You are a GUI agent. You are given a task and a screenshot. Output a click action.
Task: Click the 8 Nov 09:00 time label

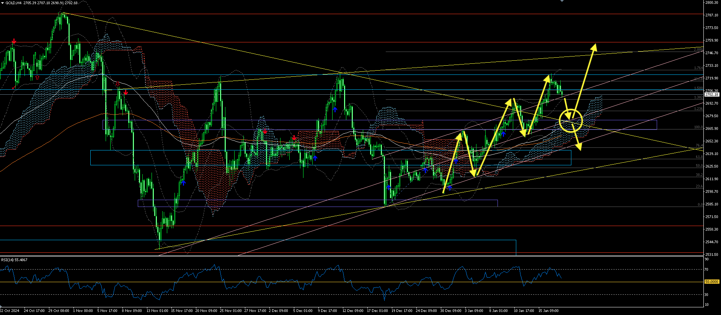(x=132, y=311)
